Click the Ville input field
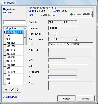 68,66
